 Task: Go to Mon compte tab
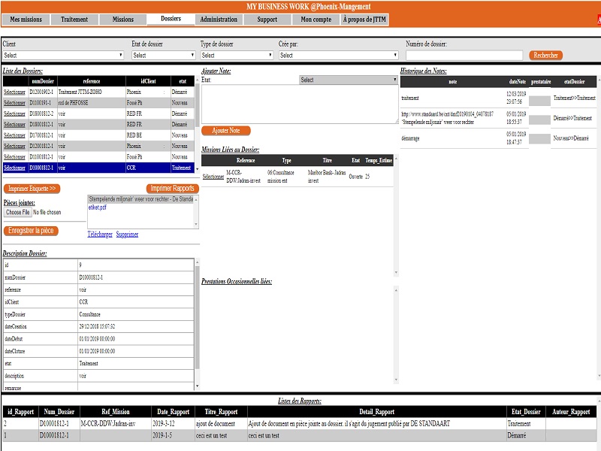pyautogui.click(x=316, y=20)
